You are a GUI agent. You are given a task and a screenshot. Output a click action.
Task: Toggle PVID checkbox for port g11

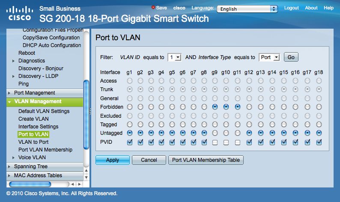(x=237, y=143)
